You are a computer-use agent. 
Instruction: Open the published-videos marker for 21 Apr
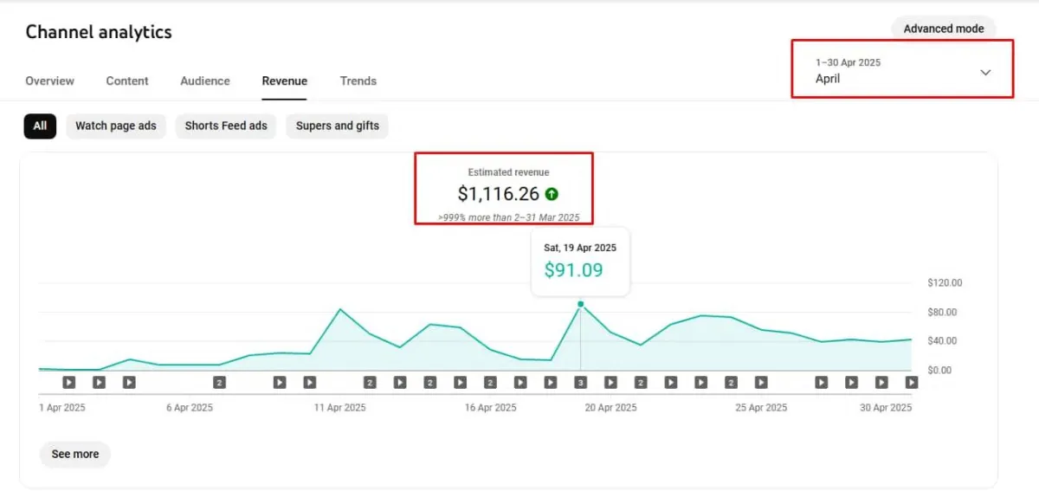click(x=641, y=382)
